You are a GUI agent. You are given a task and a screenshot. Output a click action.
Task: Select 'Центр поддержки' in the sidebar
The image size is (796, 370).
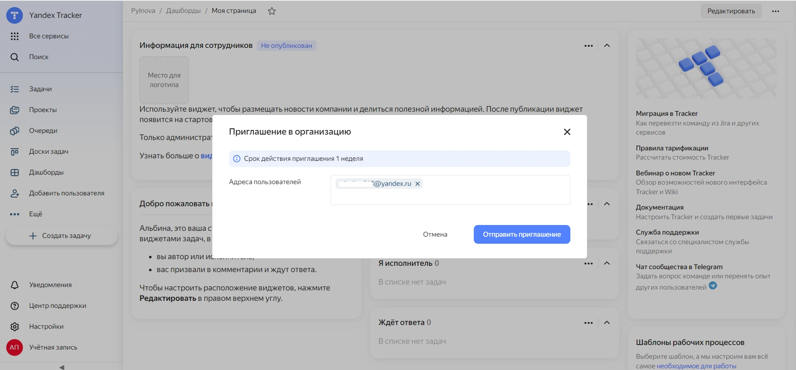pos(57,306)
